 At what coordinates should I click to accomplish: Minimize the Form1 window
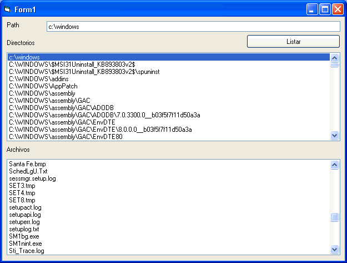coord(313,9)
